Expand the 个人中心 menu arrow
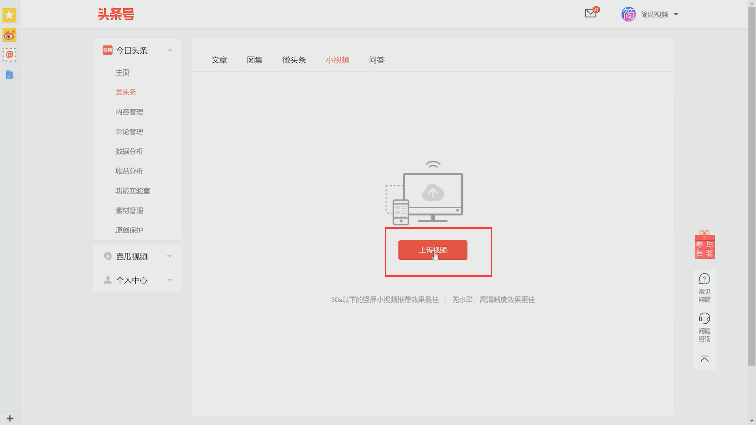Screen dimensions: 756x425 click(x=170, y=280)
